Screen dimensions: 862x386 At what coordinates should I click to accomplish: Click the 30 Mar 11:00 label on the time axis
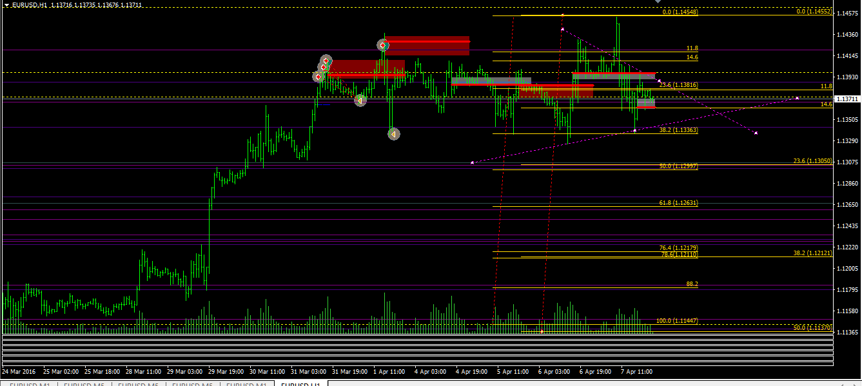[267, 372]
